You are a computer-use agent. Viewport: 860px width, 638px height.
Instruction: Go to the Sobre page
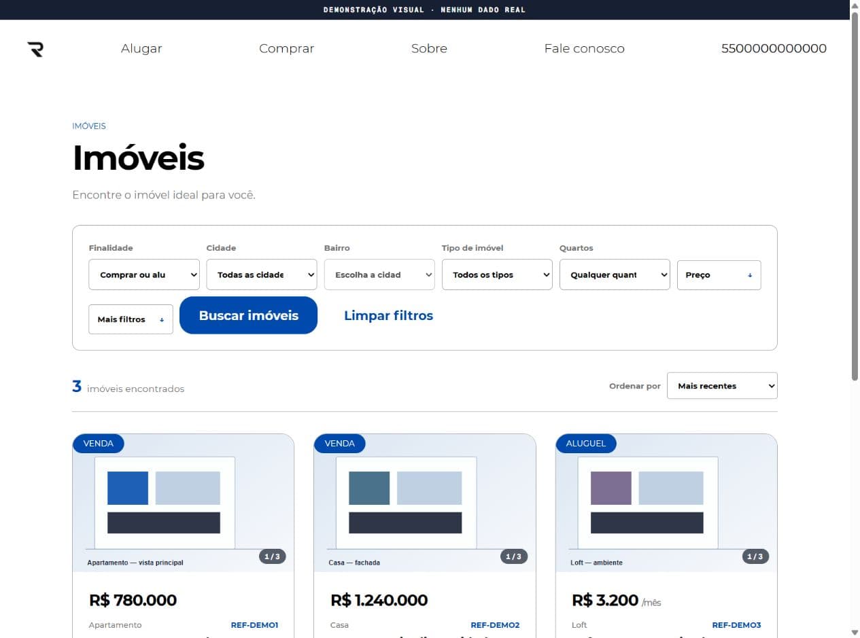429,48
